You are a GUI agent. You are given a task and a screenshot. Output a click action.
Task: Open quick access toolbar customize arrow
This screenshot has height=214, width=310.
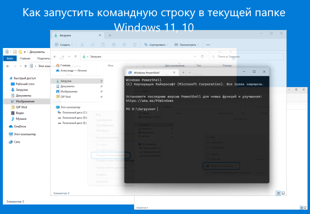[25, 52]
